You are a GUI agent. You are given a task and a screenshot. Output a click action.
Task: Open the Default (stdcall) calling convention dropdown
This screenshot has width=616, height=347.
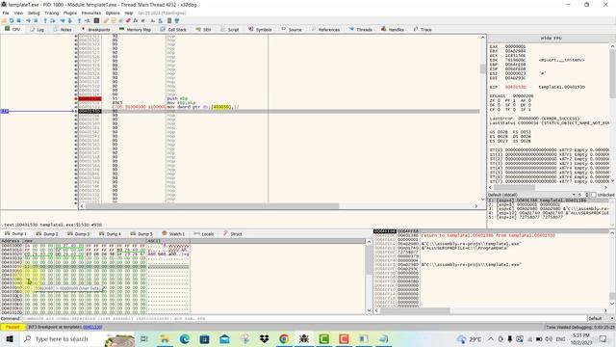pos(532,195)
